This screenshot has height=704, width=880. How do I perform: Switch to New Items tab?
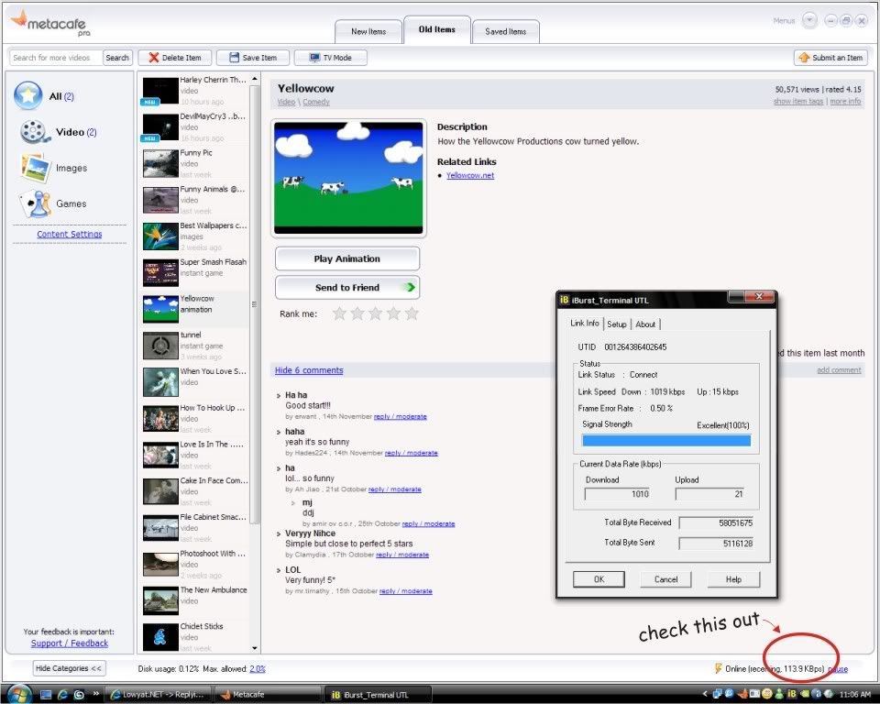tap(368, 31)
